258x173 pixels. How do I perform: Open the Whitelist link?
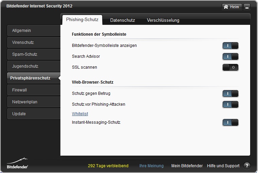pos(80,114)
